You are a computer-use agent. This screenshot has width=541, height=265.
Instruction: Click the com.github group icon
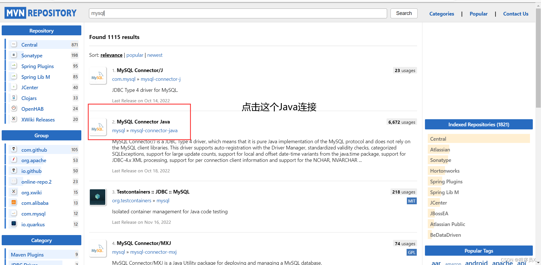point(14,149)
